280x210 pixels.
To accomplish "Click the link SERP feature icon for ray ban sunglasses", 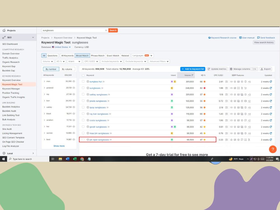I will click(x=232, y=114).
